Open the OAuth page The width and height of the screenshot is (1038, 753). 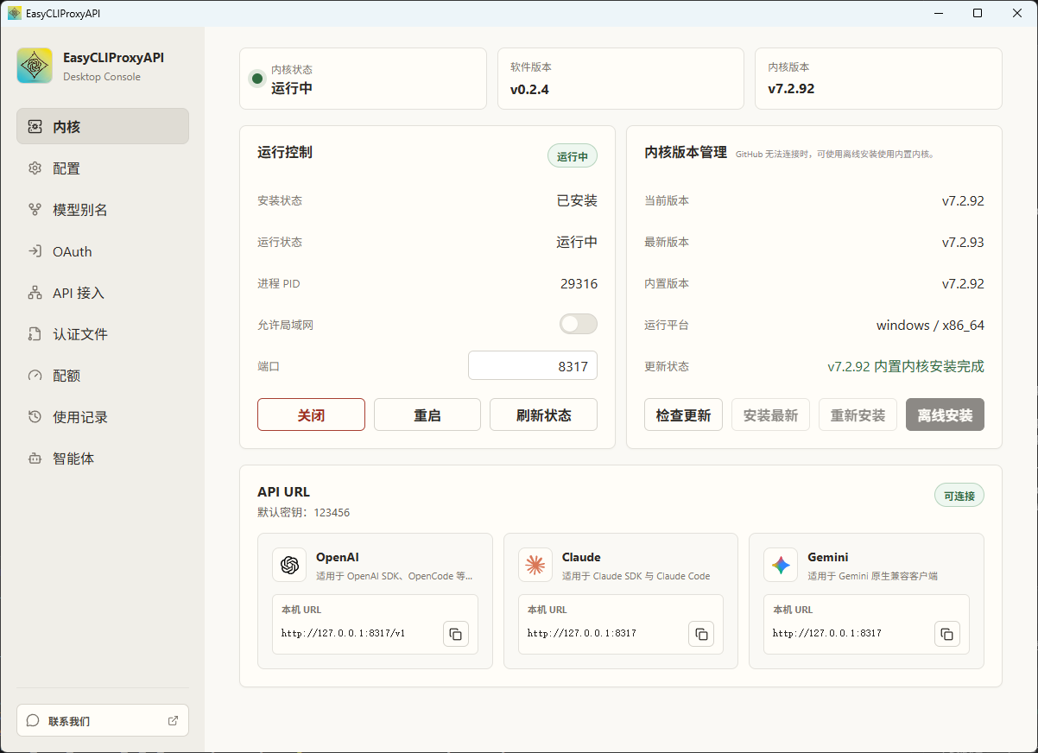tap(103, 251)
